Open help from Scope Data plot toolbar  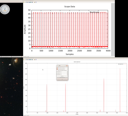(x=36, y=2)
